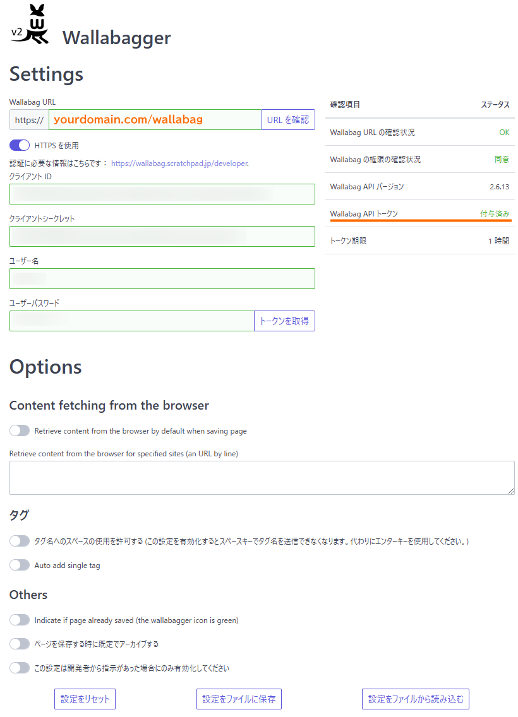This screenshot has width=518, height=717.
Task: Click the 確認項目 column header
Action: click(345, 104)
